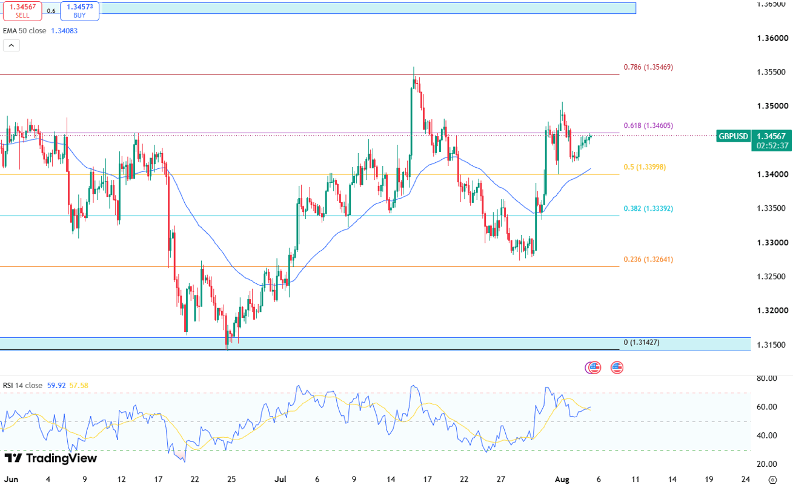Screen dimensions: 793x485
Task: Click the 25 date label on the time axis
Action: [231, 479]
